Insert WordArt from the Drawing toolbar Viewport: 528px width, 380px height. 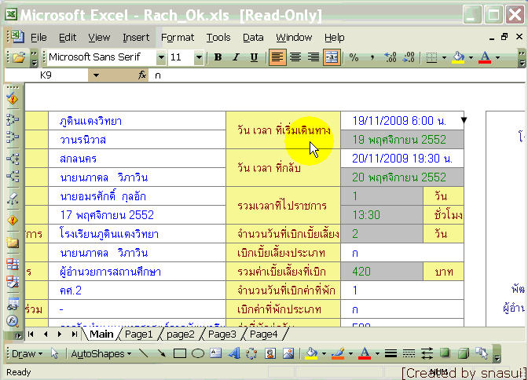pyautogui.click(x=233, y=354)
